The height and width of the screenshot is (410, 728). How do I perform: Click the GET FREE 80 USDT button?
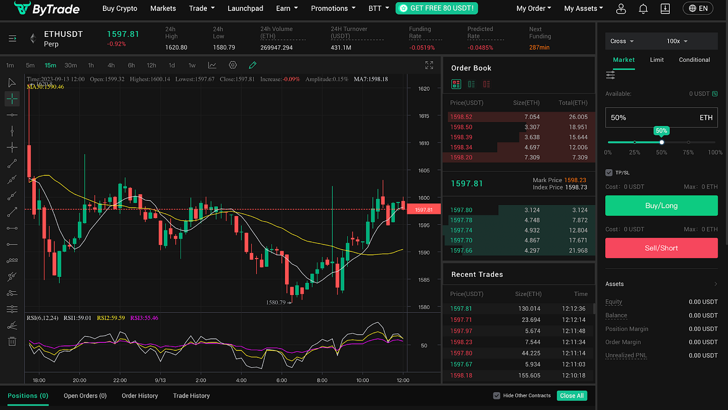click(436, 8)
